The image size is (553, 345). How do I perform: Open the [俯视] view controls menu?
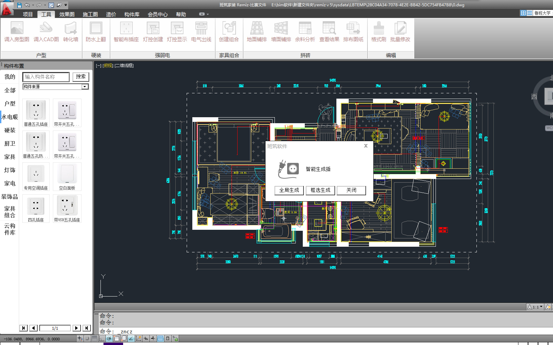[108, 65]
